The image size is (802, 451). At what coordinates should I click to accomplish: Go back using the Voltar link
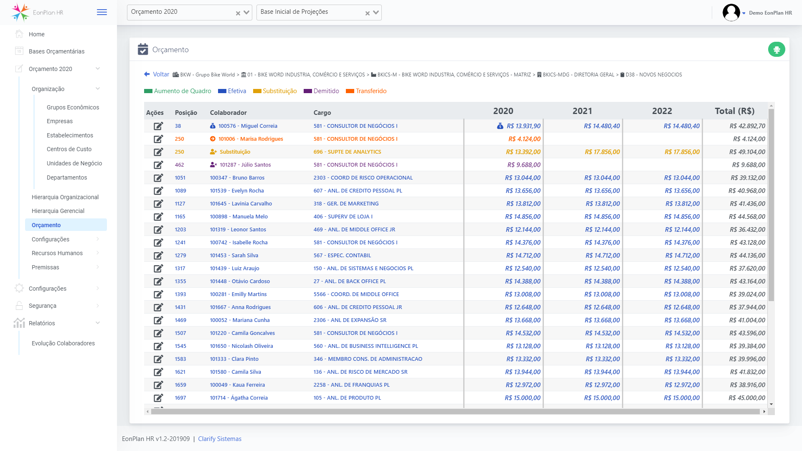click(x=157, y=74)
